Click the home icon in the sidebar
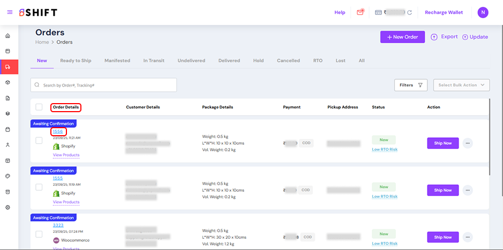This screenshot has height=250, width=503. [x=7, y=36]
